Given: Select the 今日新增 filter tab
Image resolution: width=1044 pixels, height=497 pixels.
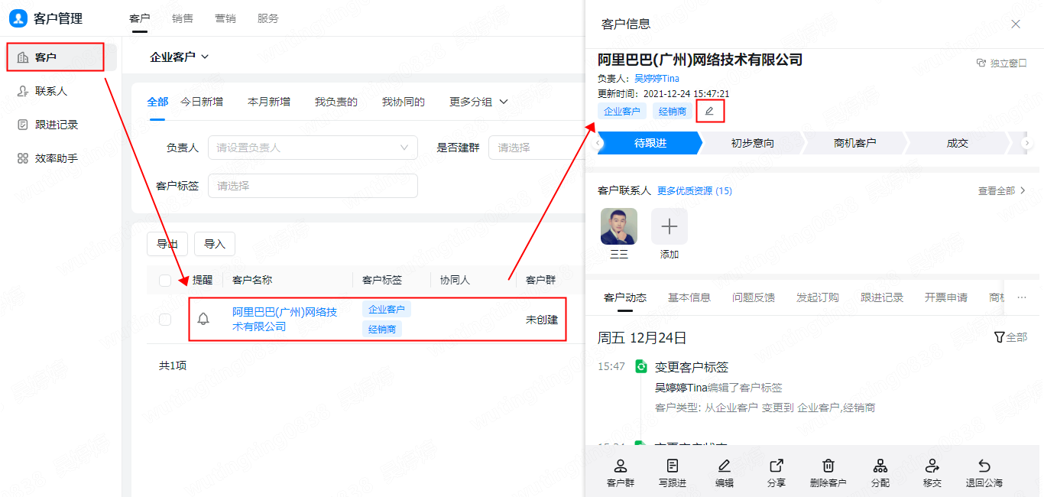Looking at the screenshot, I should 202,102.
